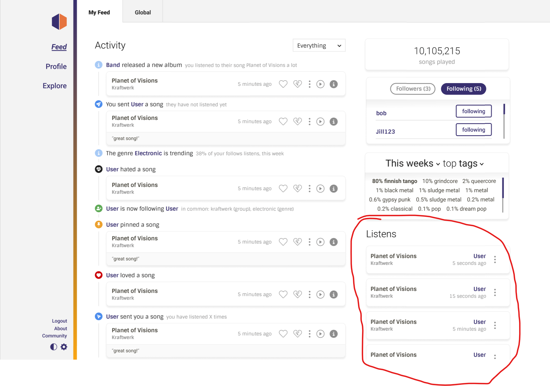Love the song under 'User loved a song'

(x=283, y=294)
